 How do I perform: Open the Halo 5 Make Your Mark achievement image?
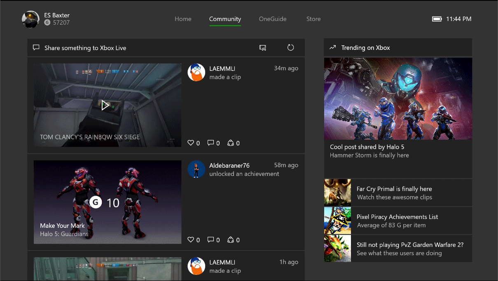(x=108, y=202)
